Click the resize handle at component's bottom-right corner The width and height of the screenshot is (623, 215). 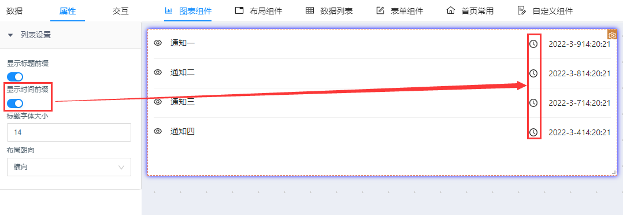[614, 172]
